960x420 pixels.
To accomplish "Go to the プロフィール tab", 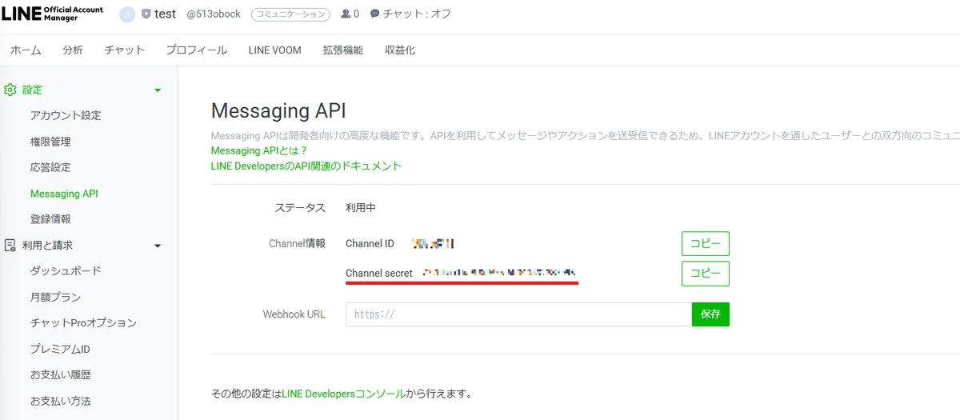I will (x=197, y=50).
